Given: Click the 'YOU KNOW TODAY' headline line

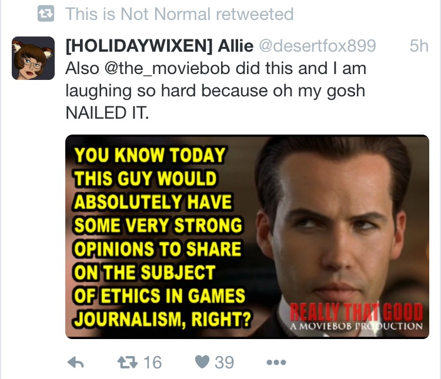Looking at the screenshot, I should coord(150,155).
